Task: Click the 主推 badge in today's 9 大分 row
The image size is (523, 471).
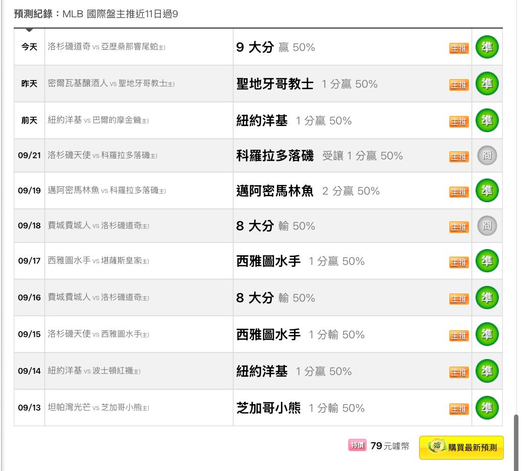Action: coord(459,48)
